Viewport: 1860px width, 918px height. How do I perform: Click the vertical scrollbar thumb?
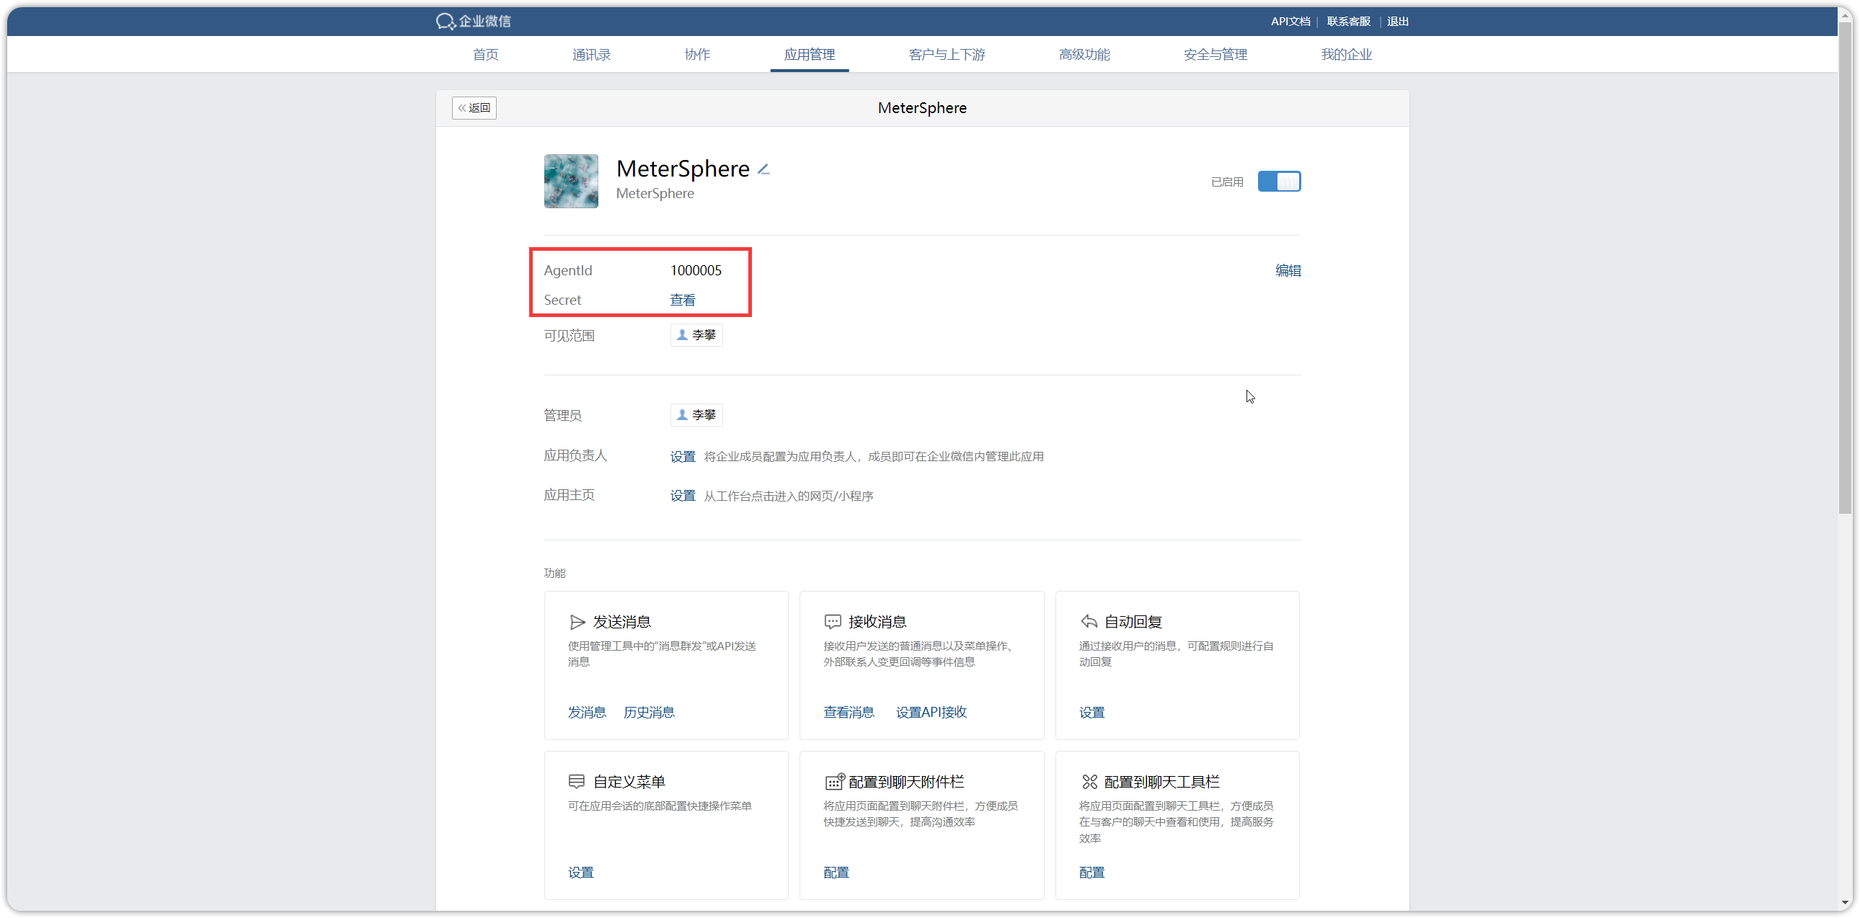click(1845, 267)
